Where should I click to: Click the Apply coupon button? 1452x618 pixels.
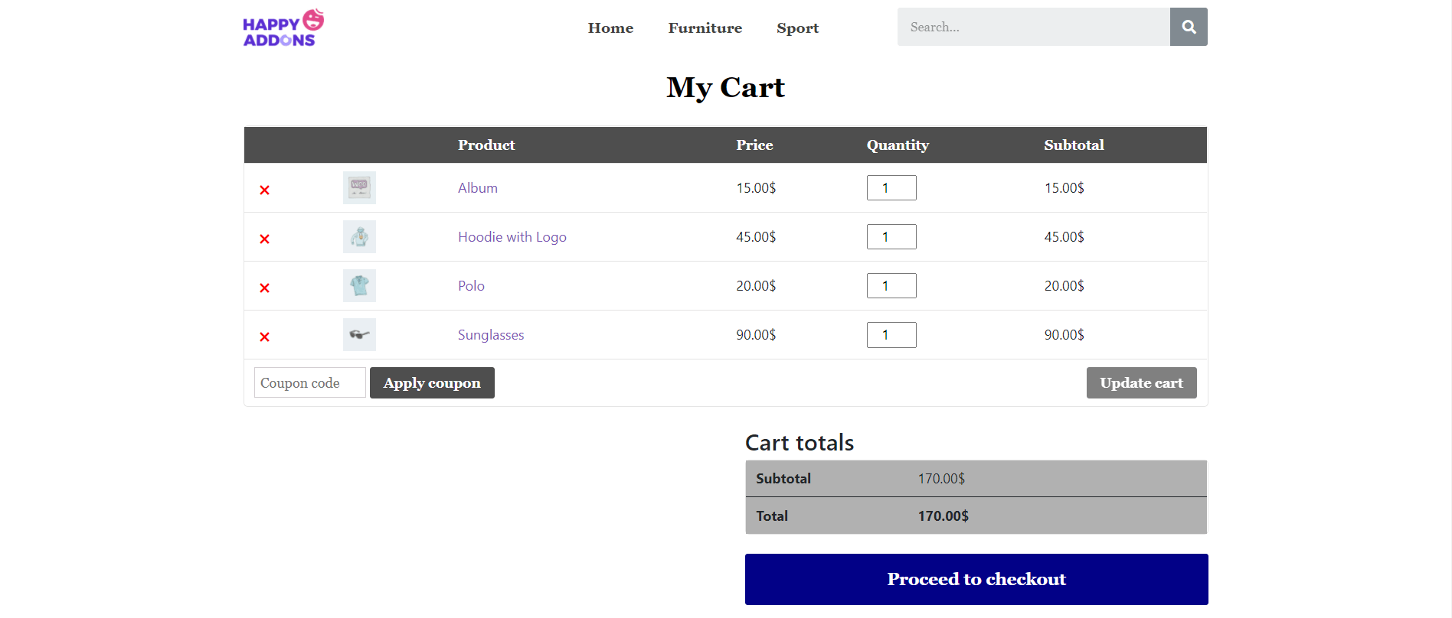tap(432, 382)
